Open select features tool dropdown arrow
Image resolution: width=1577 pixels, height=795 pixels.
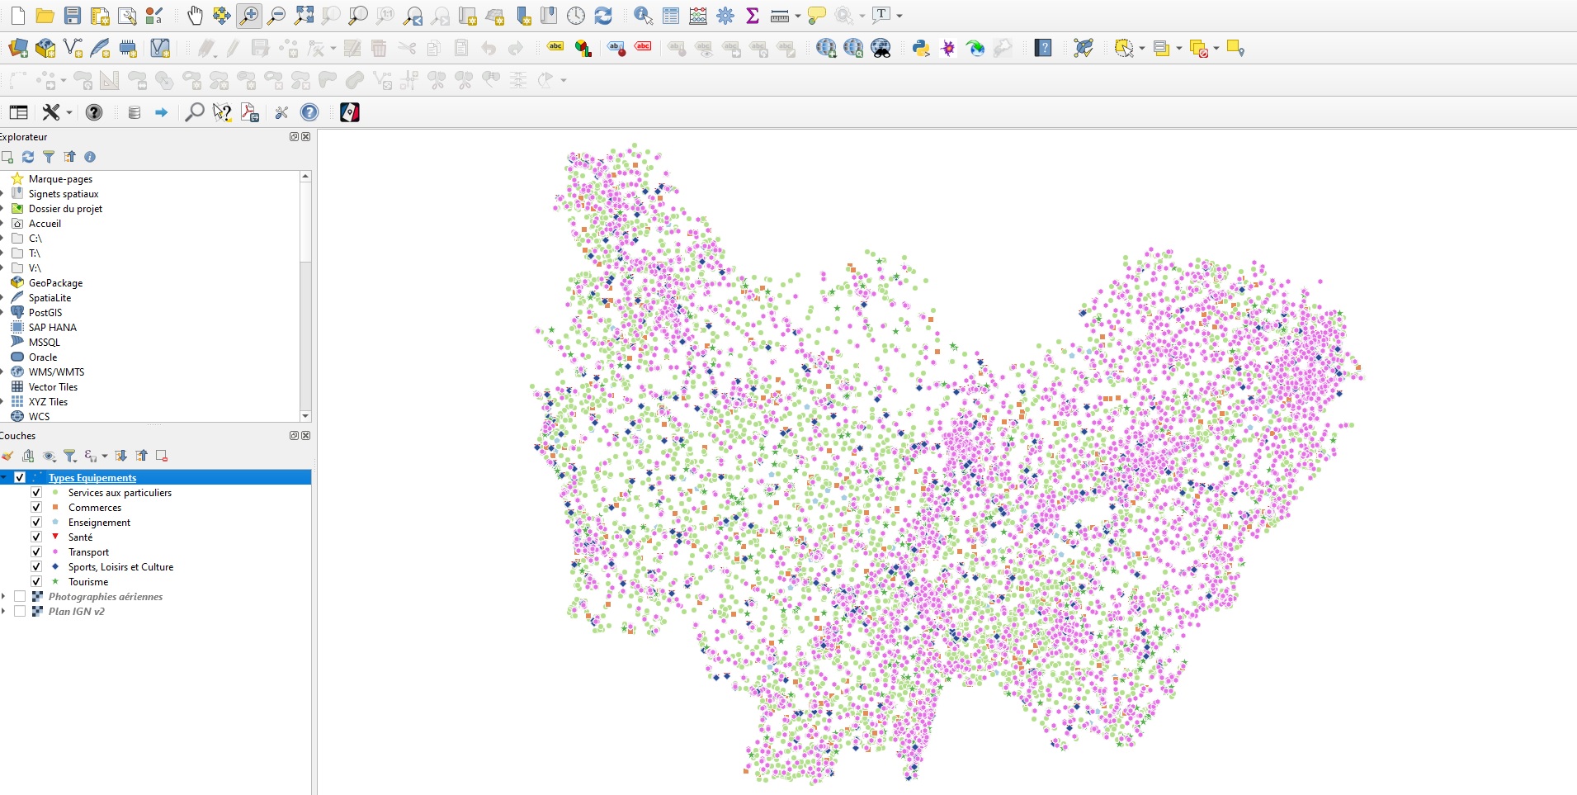pos(1142,49)
